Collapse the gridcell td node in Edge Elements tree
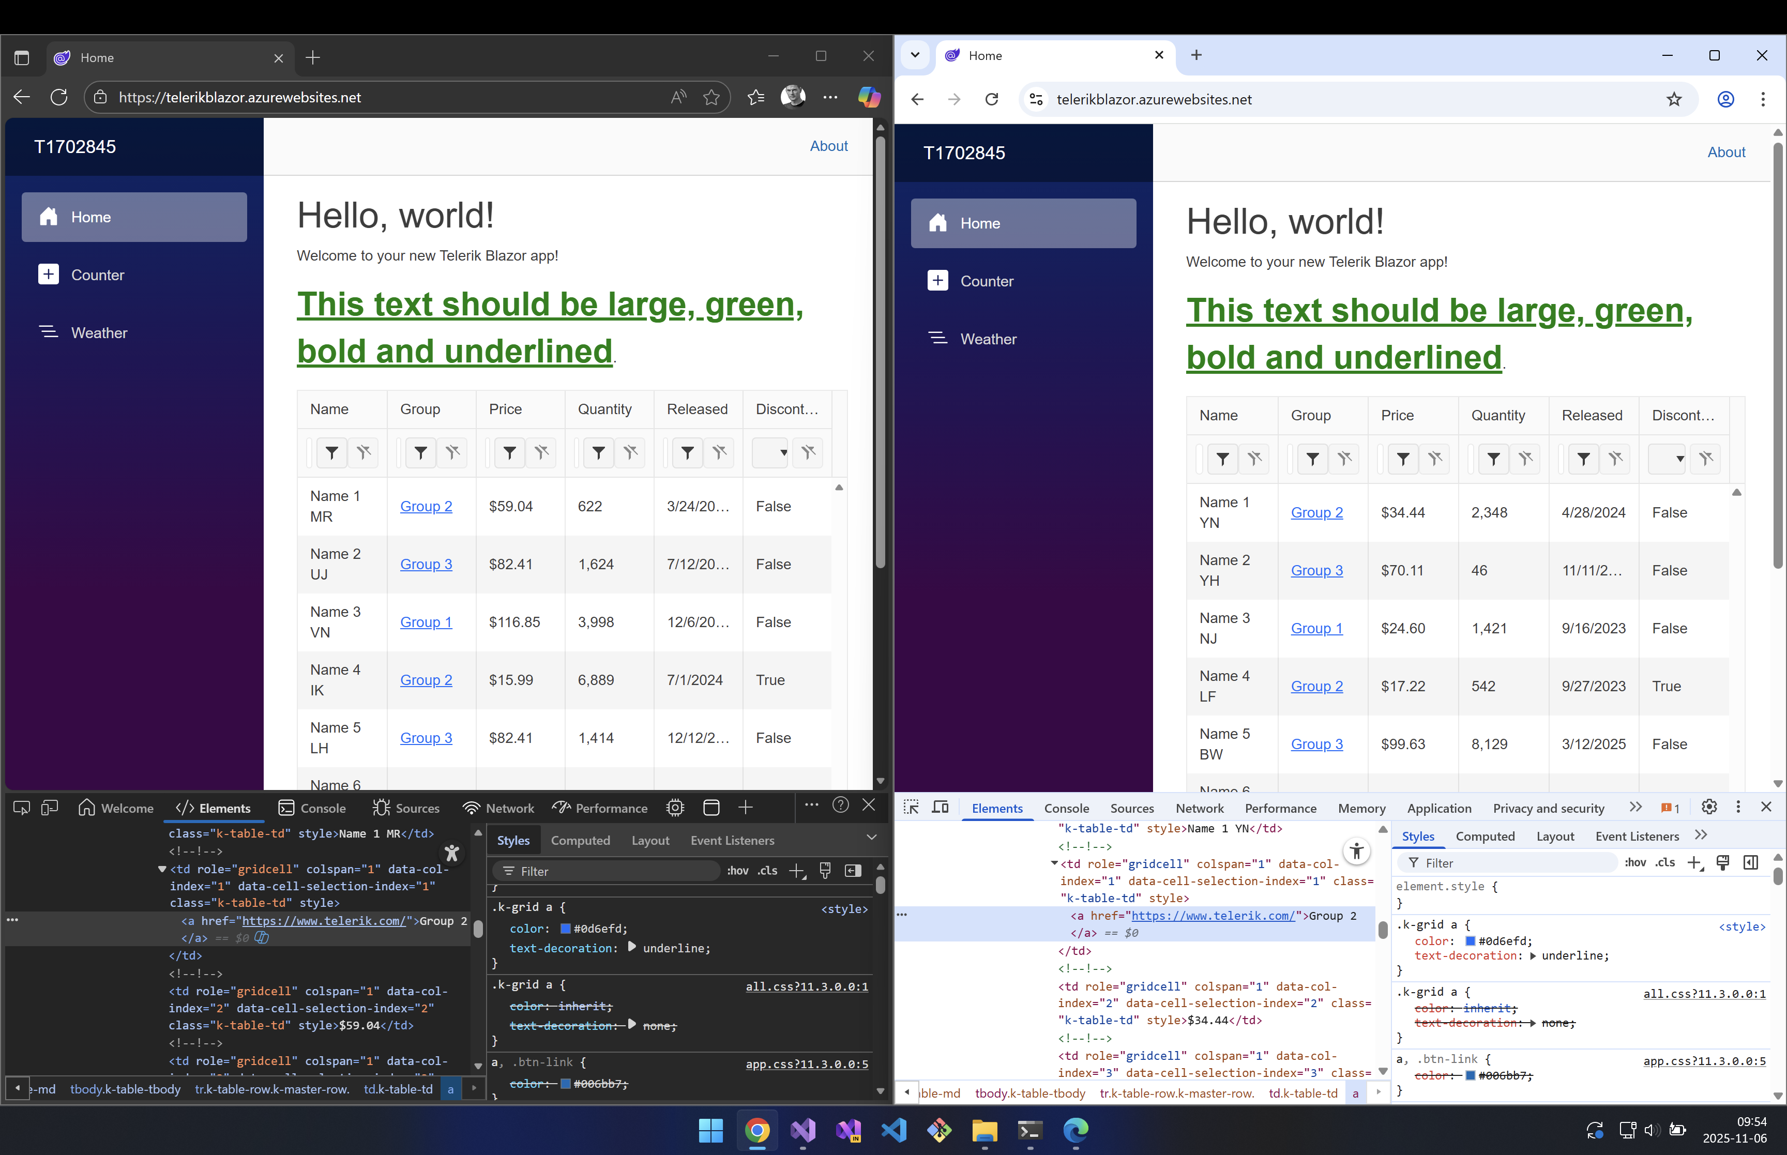The height and width of the screenshot is (1155, 1787). (x=162, y=869)
